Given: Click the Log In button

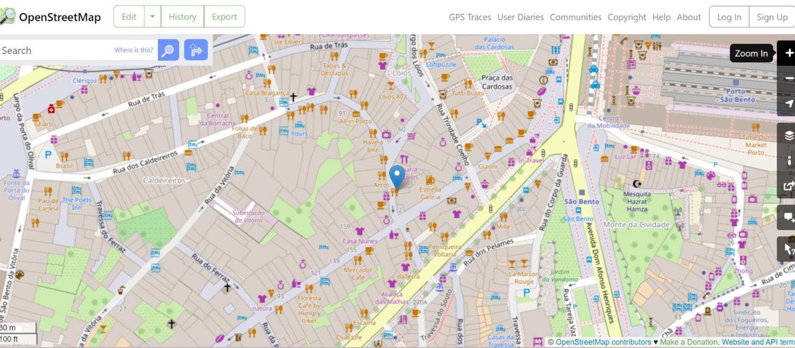Looking at the screenshot, I should pyautogui.click(x=729, y=17).
